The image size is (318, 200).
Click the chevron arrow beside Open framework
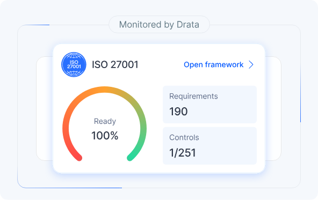[251, 64]
